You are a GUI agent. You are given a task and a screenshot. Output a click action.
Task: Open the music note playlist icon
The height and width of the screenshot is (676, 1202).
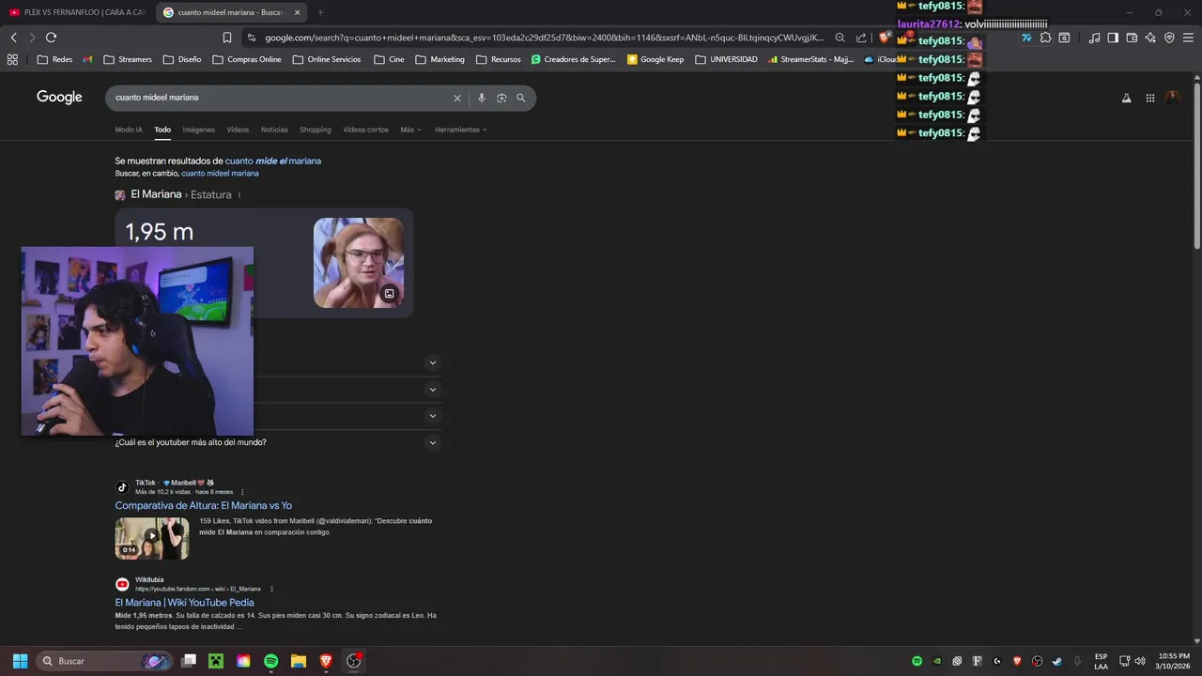(x=1094, y=38)
